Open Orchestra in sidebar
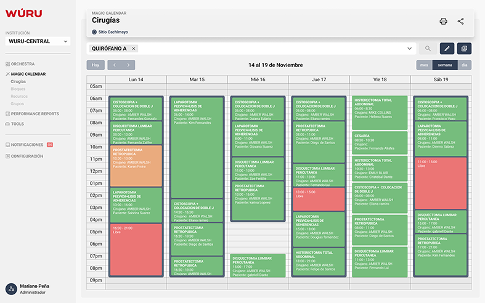 [x=20, y=64]
